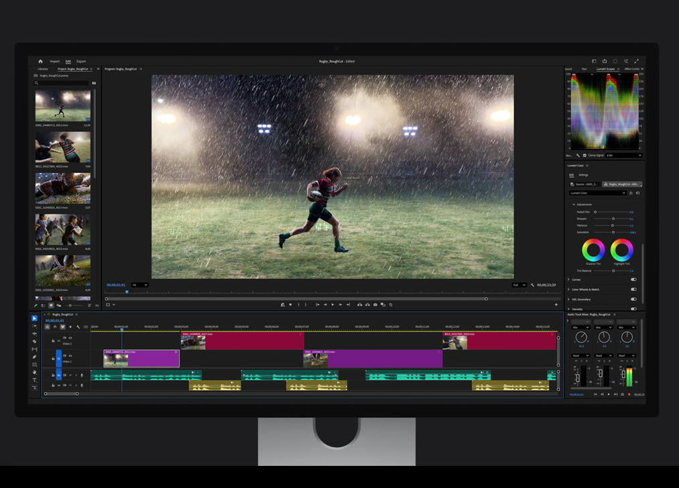Open the Import tab
Screen dimensions: 679x488
point(55,61)
